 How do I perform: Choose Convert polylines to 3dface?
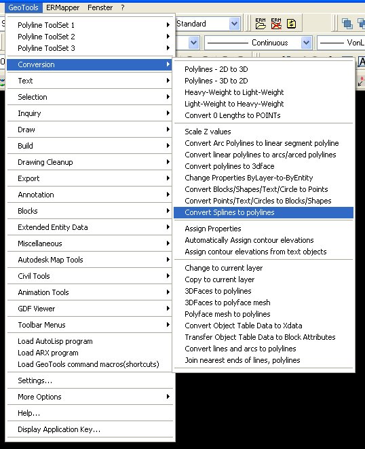click(263, 166)
